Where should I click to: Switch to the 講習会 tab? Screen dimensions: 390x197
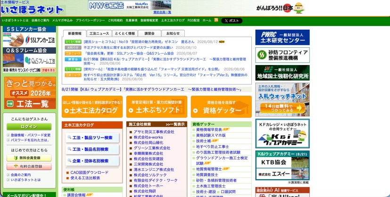coord(149,33)
